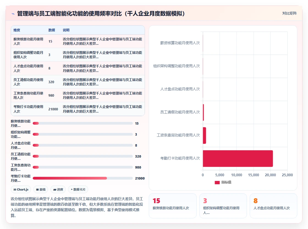Click table cell 考勤打卡功能月使用人次
This screenshot has height=229, width=308.
[x=28, y=109]
